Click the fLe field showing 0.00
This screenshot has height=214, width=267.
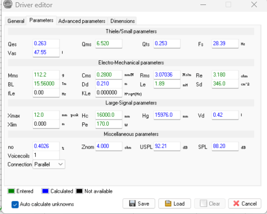(46, 93)
